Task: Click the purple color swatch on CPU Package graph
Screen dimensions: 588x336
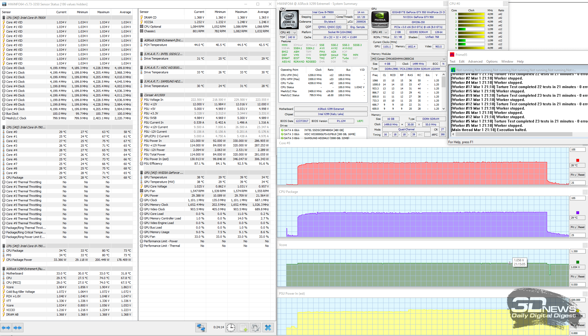Action: pos(578,213)
